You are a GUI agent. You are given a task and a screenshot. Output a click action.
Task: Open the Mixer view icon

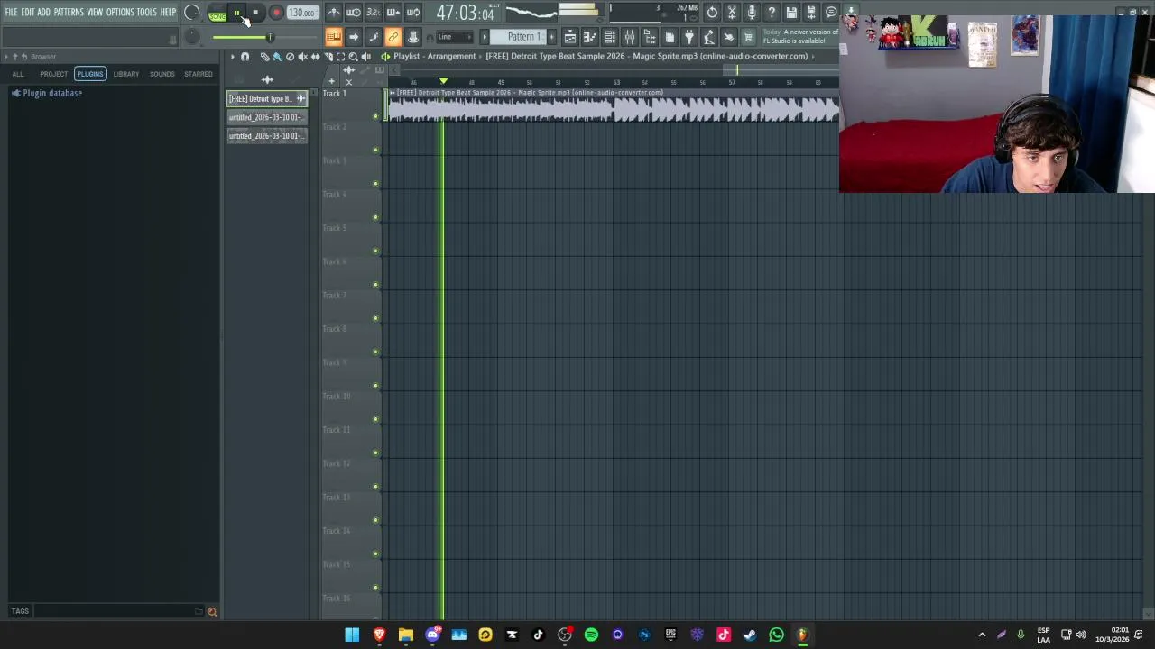630,37
